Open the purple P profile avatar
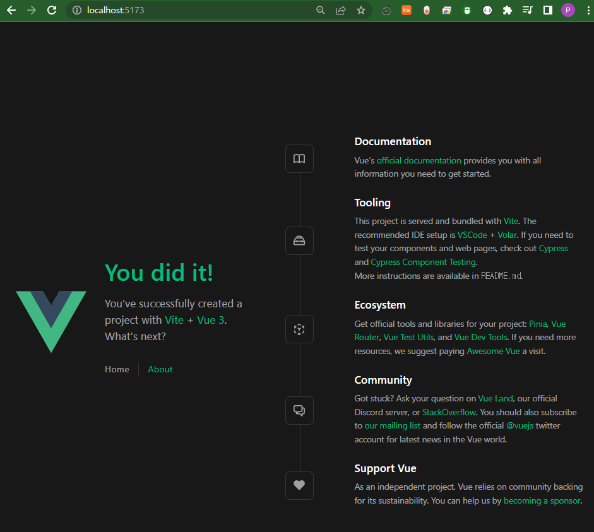 coord(568,10)
